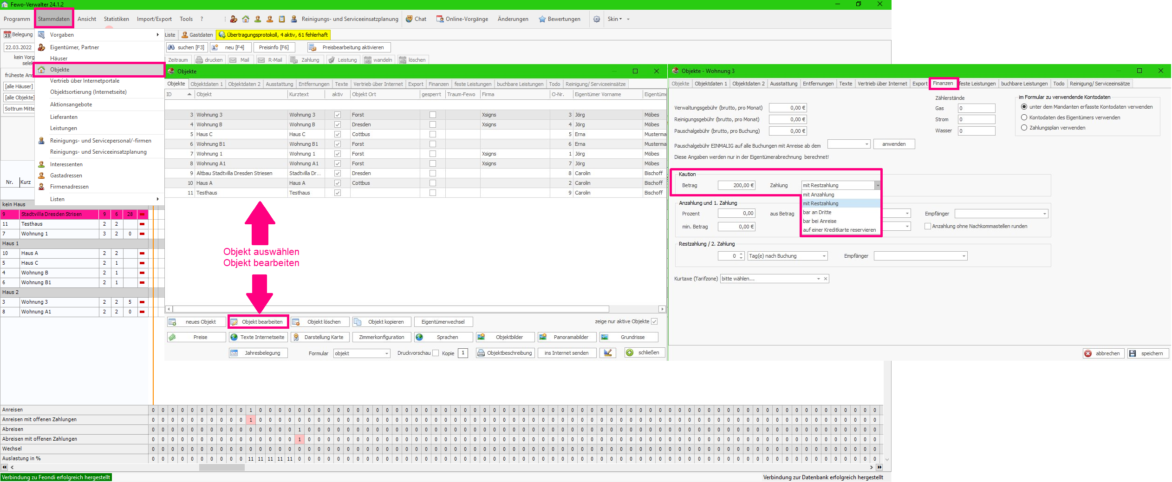Open the cleaning staff icon beside Reinigungs- und Serviceeinsatzplanung
The image size is (1172, 482).
click(x=294, y=19)
